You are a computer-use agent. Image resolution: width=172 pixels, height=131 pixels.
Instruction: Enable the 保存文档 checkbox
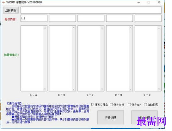(111, 105)
